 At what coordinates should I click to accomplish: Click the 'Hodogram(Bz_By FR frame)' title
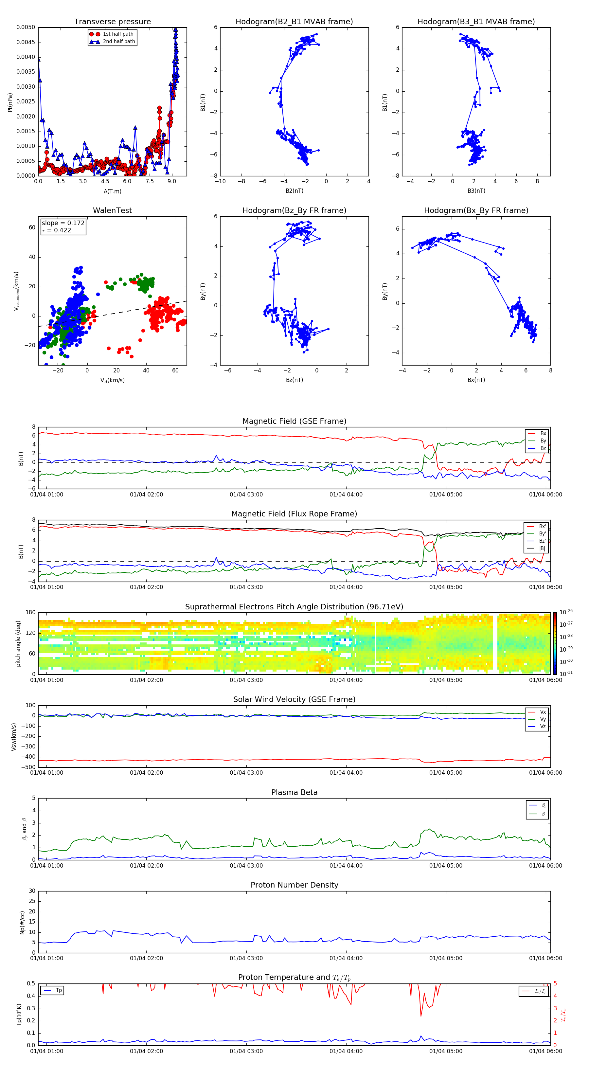294,210
